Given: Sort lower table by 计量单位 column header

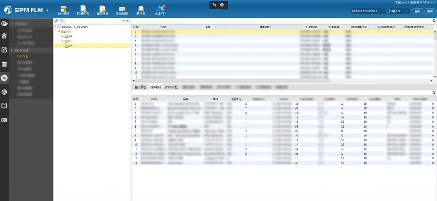Looking at the screenshot, I should coord(236,99).
